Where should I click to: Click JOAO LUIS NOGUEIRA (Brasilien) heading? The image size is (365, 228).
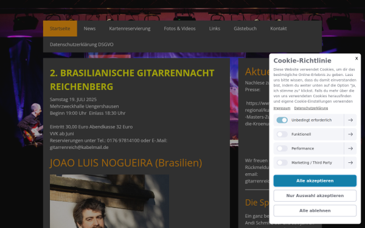(x=126, y=163)
